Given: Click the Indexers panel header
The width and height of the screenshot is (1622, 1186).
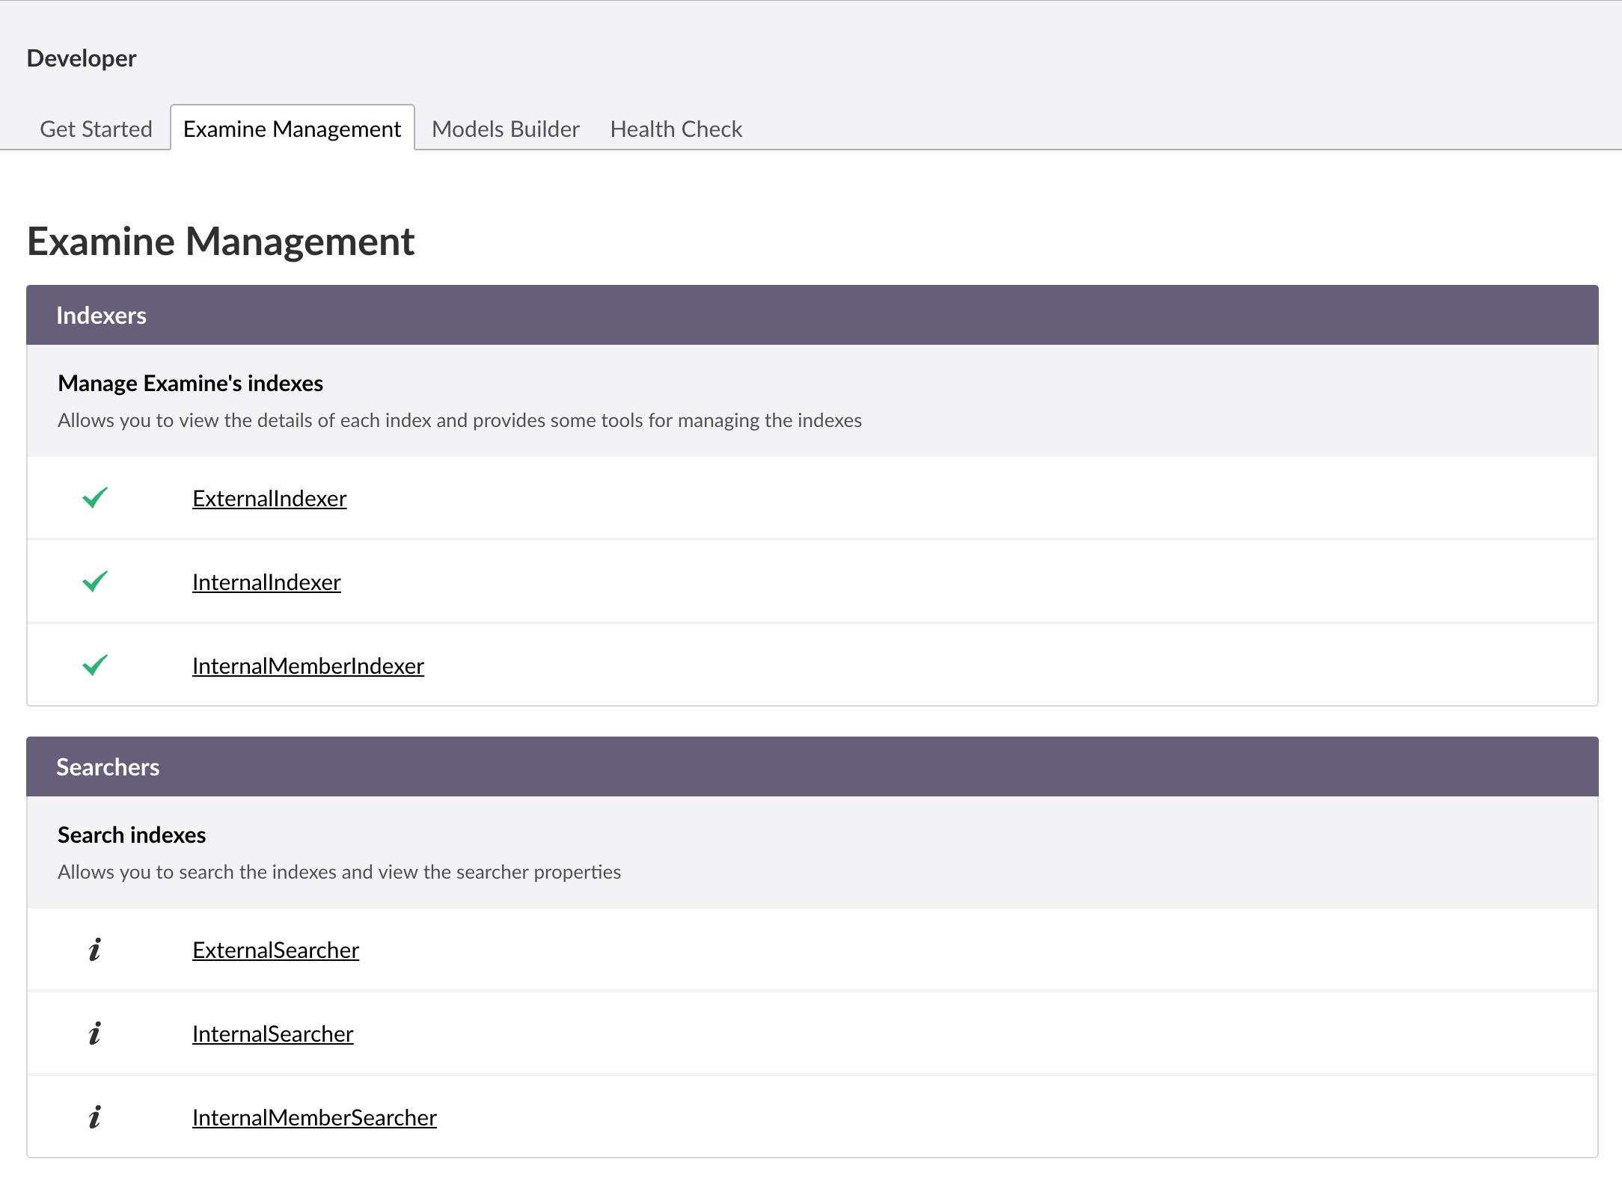Looking at the screenshot, I should point(101,316).
